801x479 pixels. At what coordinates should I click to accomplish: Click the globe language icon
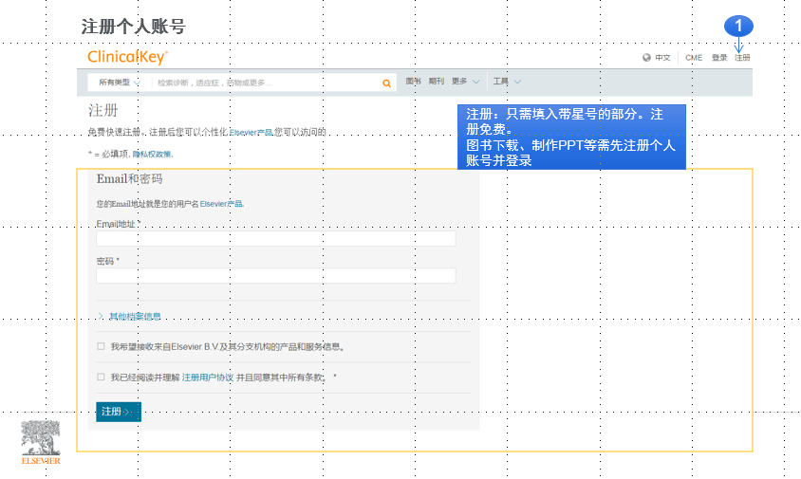point(646,58)
